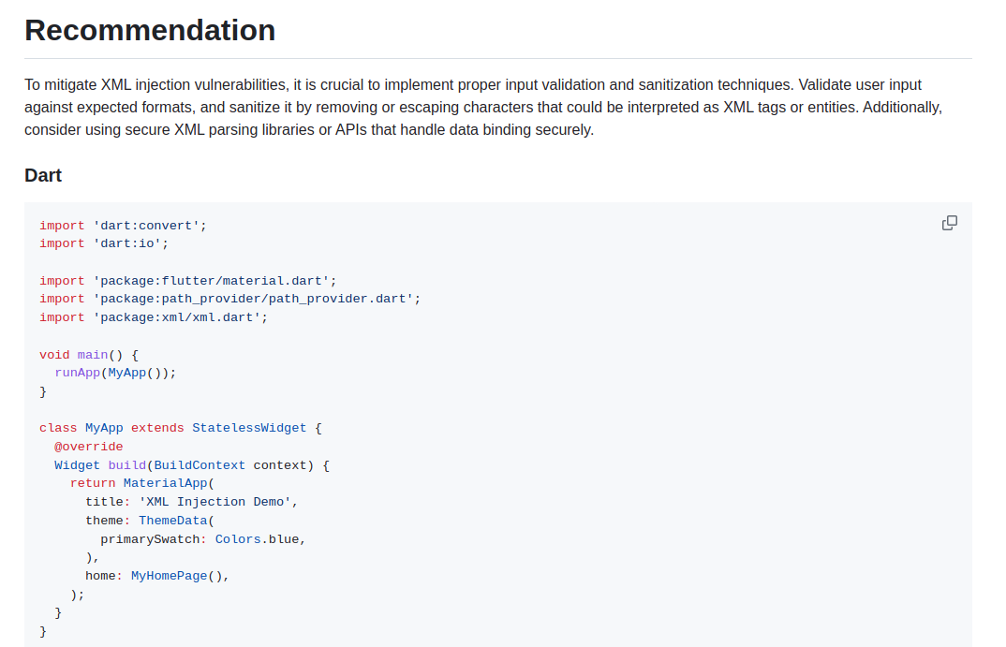This screenshot has width=1006, height=647.
Task: Select the theme: ThemeData( line
Action: click(x=150, y=520)
